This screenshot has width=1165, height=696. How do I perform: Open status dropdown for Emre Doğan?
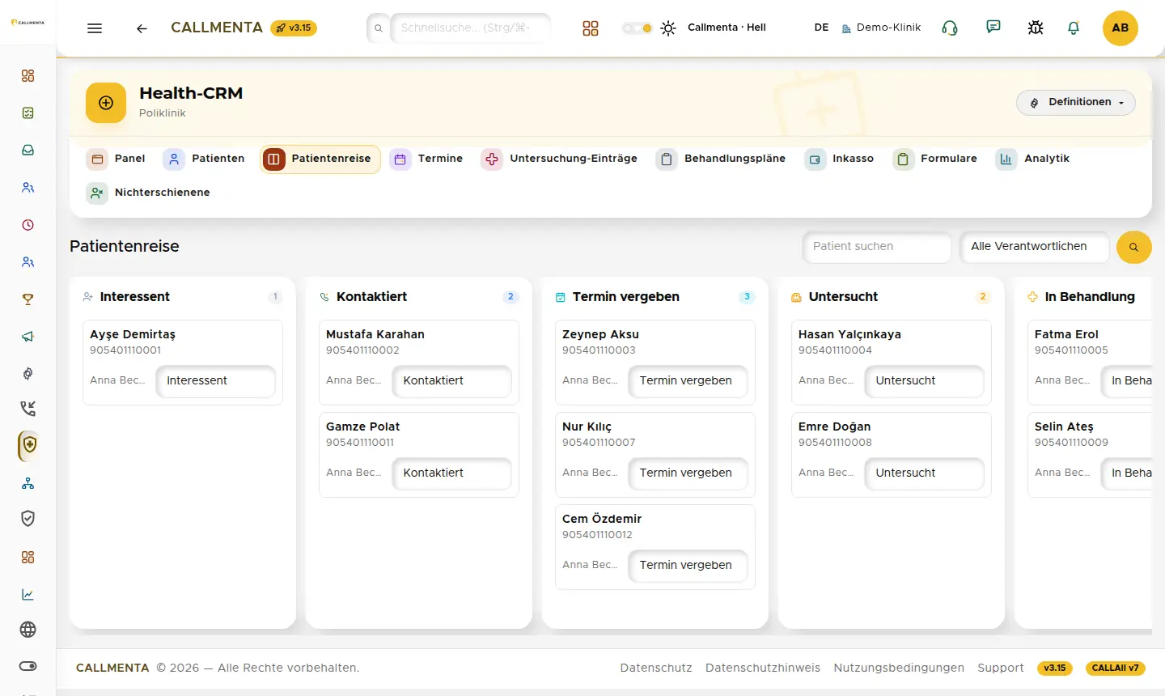click(x=924, y=473)
